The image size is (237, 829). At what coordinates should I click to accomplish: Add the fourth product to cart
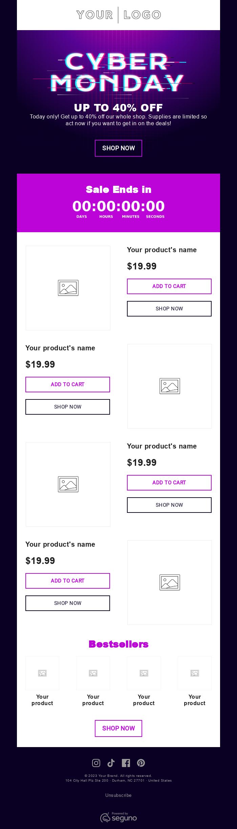68,581
